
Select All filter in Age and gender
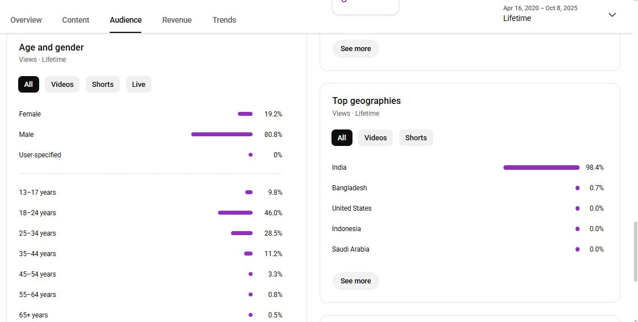click(28, 85)
